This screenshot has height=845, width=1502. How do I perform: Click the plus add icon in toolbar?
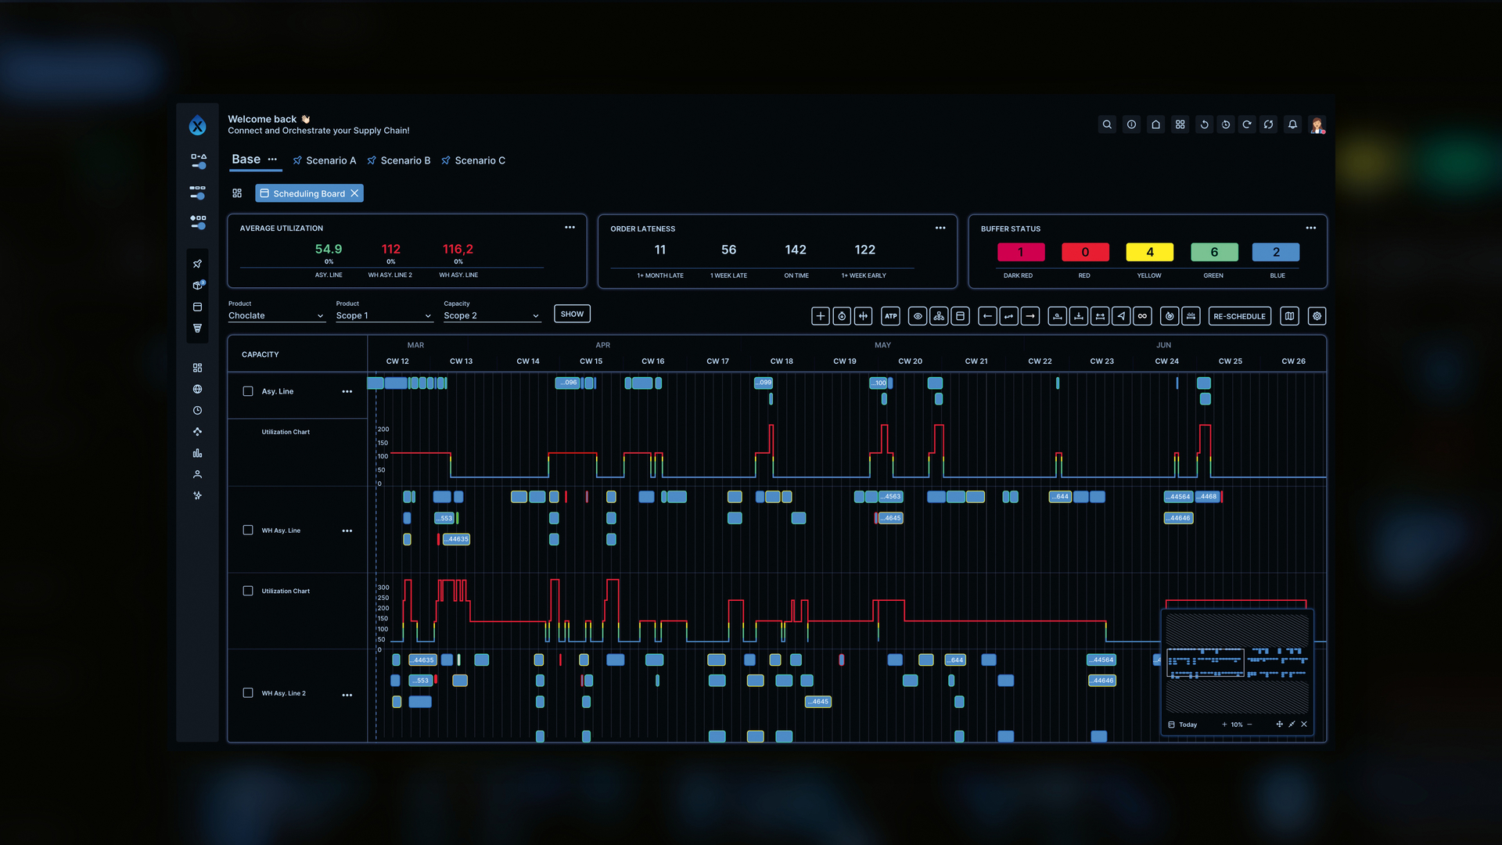(x=820, y=316)
